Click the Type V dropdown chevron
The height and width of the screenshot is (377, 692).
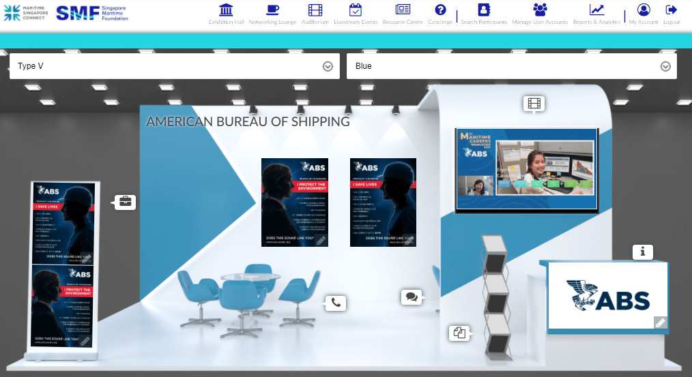click(328, 66)
